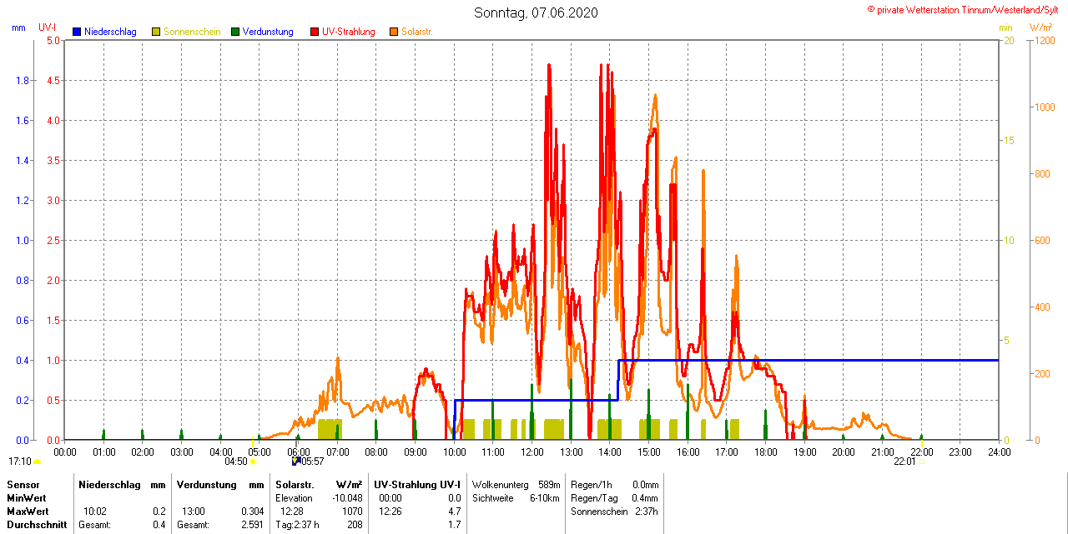The width and height of the screenshot is (1068, 534).
Task: Click the 06:00 time axis label
Action: (299, 452)
